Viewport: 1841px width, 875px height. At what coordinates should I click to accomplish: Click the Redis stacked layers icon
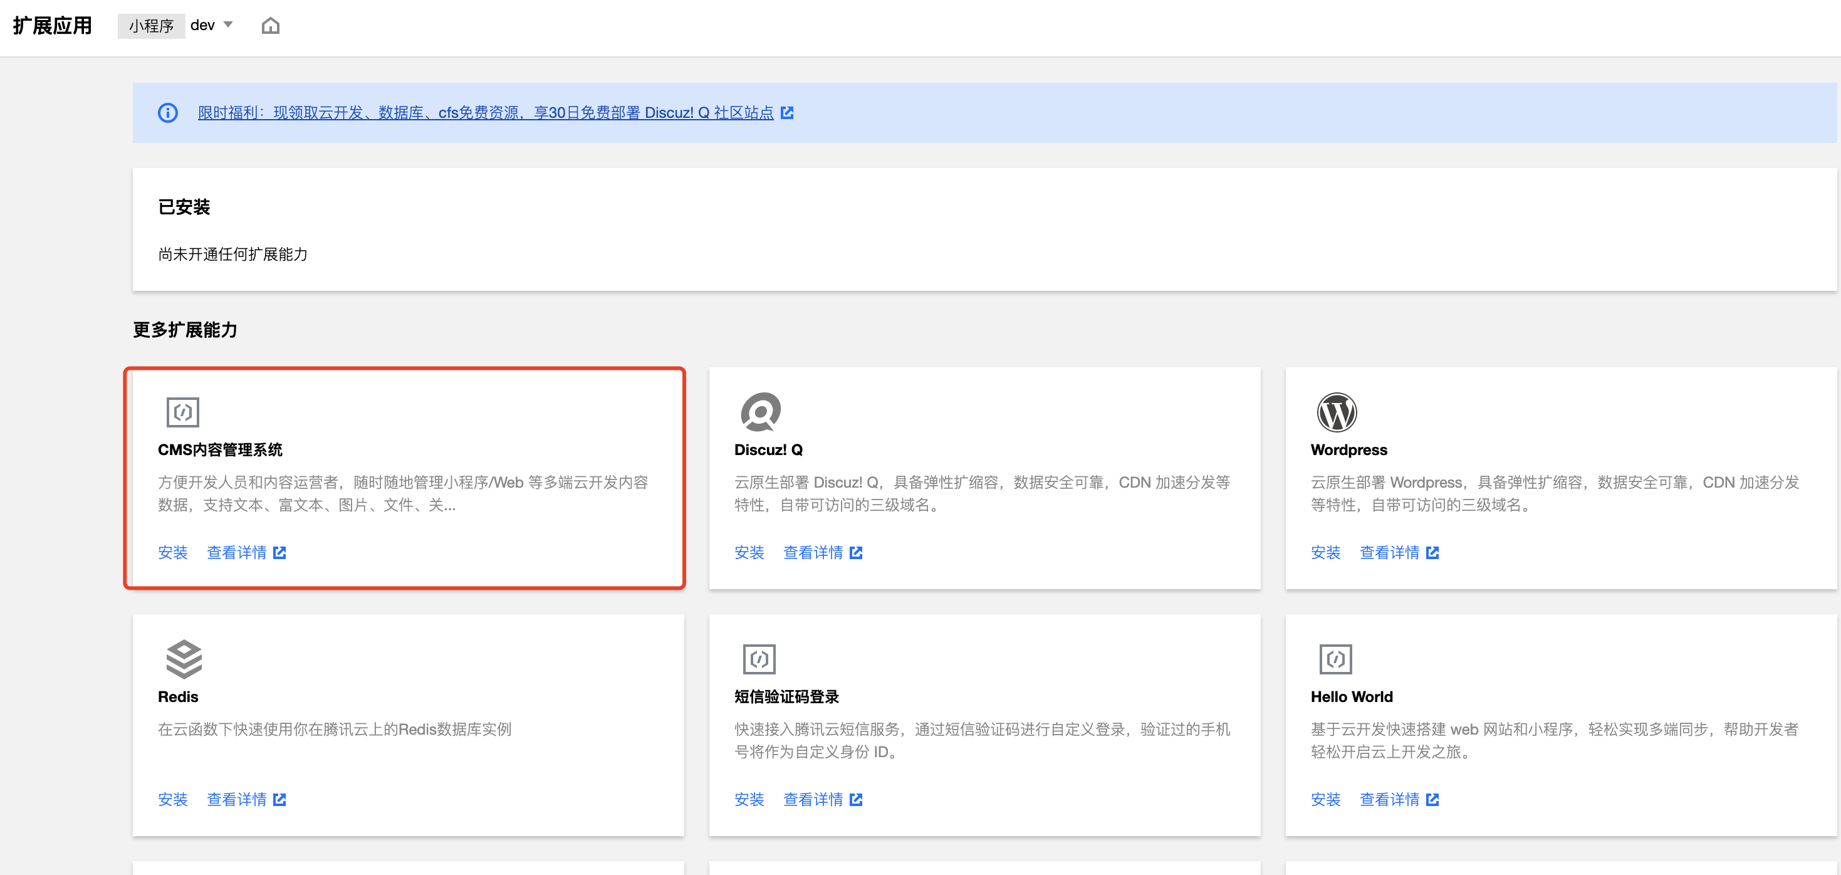click(x=184, y=658)
